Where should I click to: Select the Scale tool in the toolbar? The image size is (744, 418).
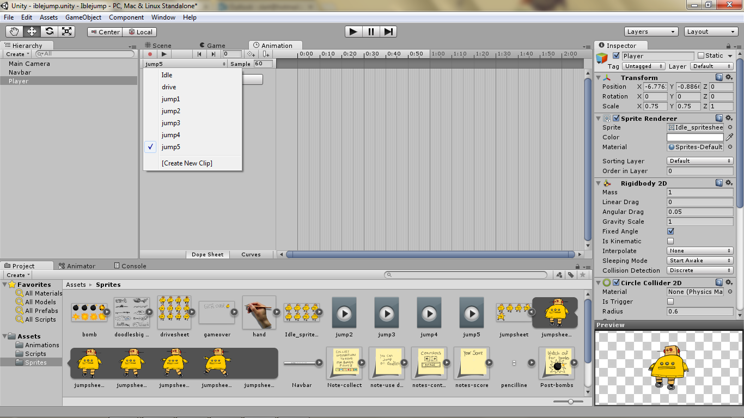[x=66, y=31]
